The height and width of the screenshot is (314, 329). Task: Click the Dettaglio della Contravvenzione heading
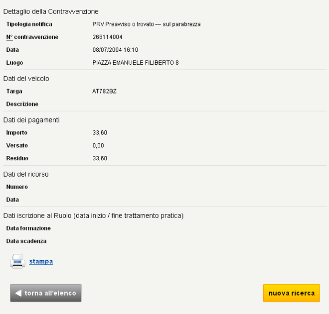pos(51,11)
